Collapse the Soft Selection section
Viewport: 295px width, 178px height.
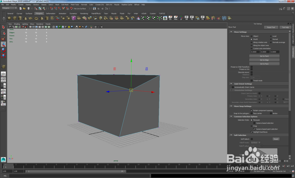coord(231,135)
